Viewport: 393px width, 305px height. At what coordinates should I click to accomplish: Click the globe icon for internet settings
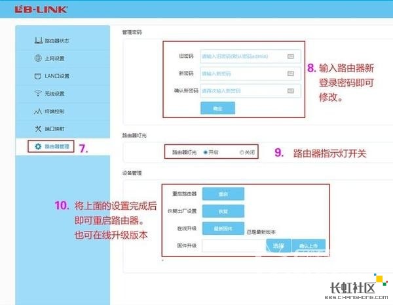coord(39,58)
